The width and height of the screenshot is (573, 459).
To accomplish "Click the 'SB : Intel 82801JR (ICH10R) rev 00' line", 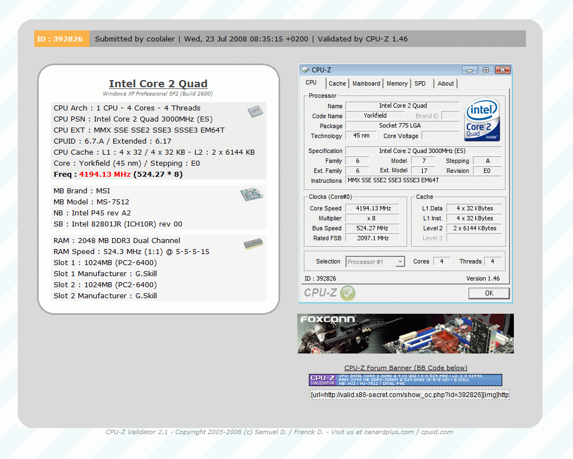I will (118, 224).
